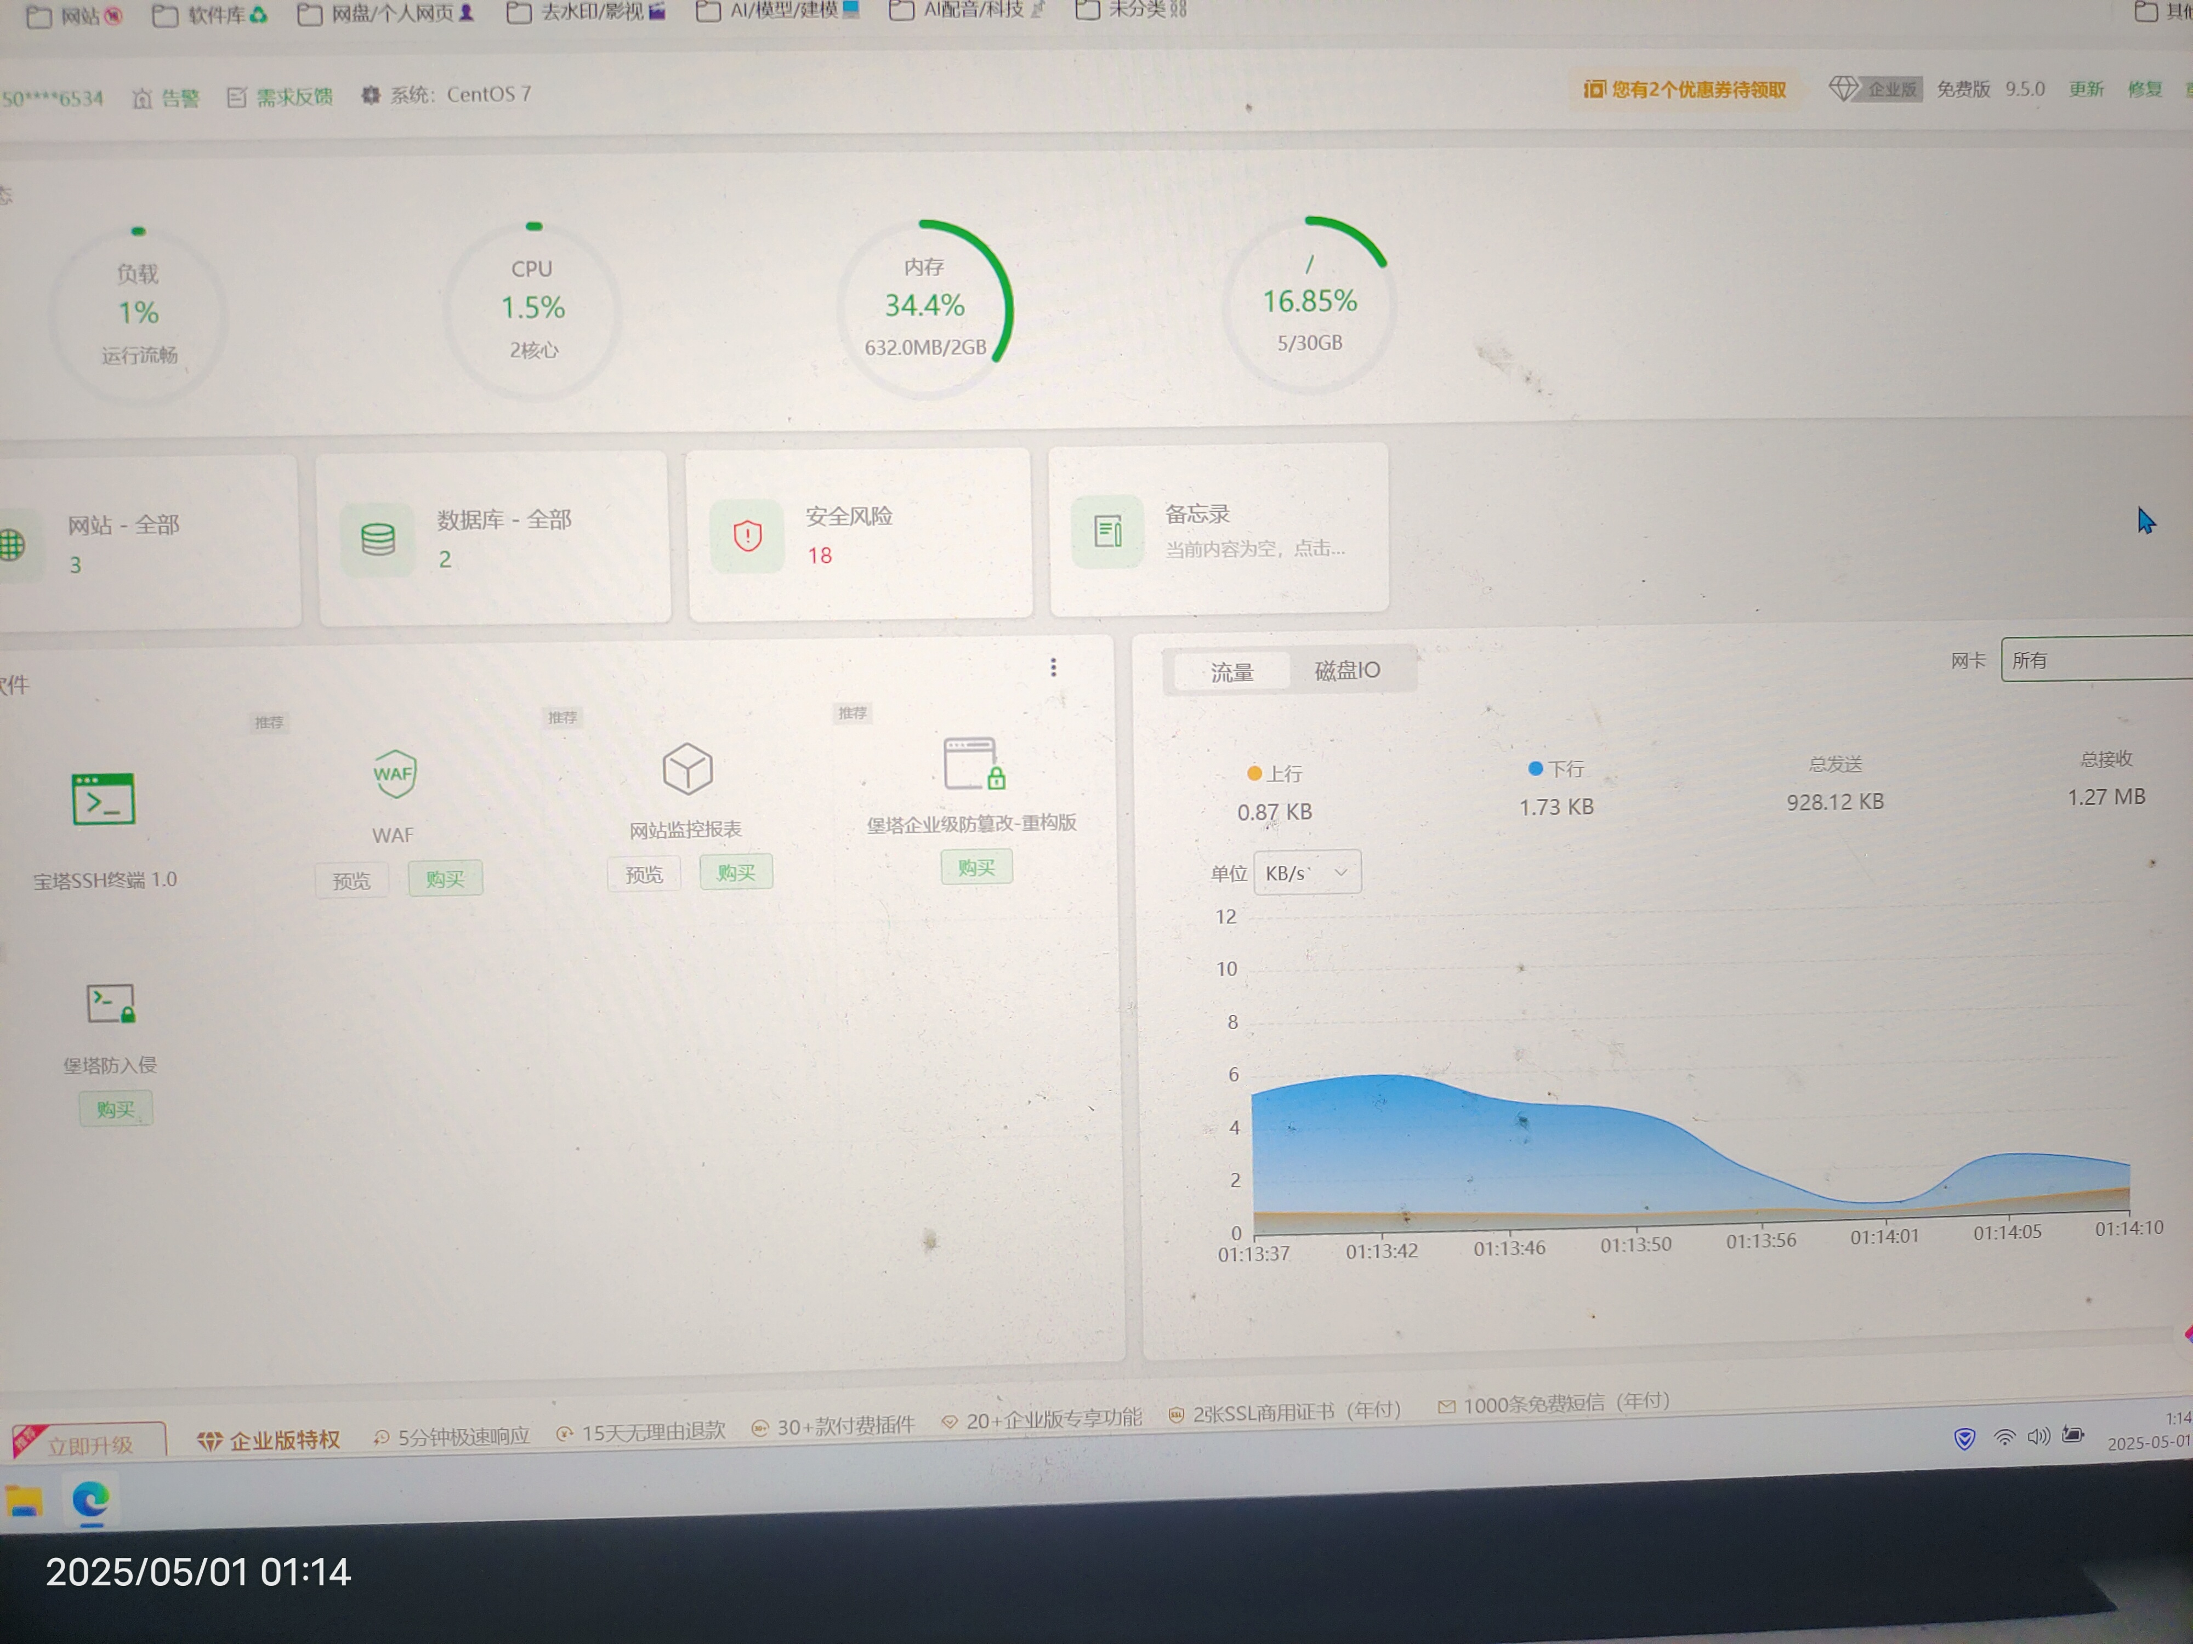Open the 安全风险 shield warning icon
Screen dimensions: 2193x1644
[747, 536]
